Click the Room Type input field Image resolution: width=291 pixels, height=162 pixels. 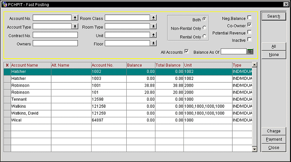click(127, 26)
